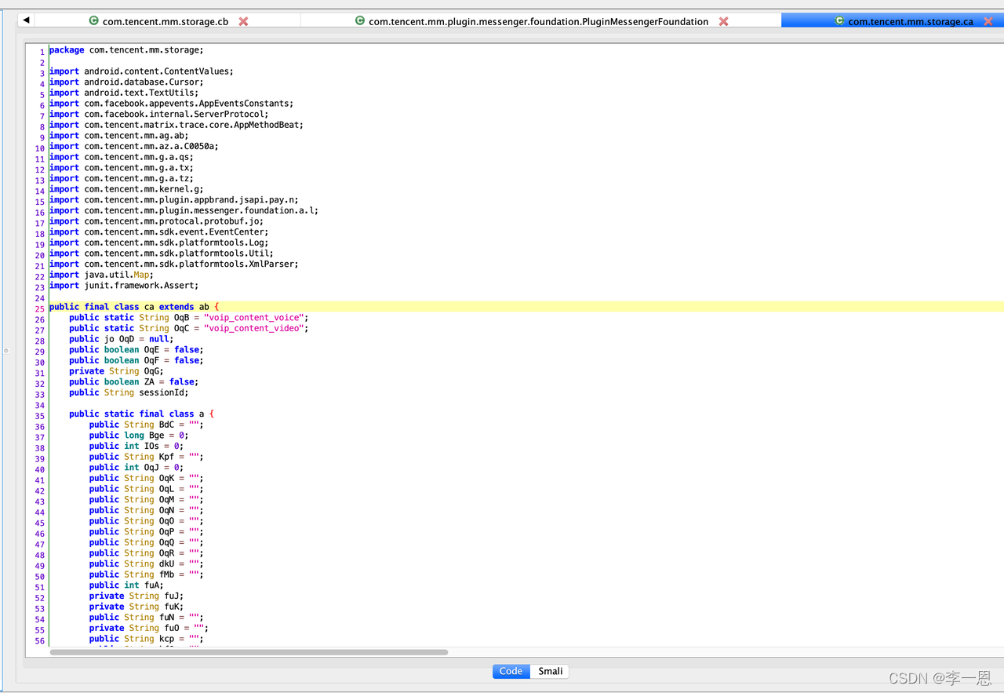Click import android.database.Cursor line
The height and width of the screenshot is (693, 1004).
click(126, 82)
